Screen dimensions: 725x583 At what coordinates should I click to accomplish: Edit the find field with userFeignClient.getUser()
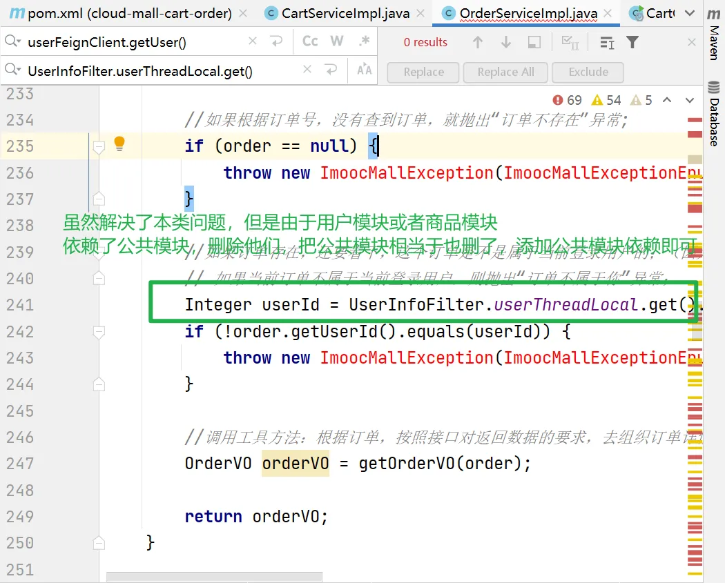(x=134, y=42)
